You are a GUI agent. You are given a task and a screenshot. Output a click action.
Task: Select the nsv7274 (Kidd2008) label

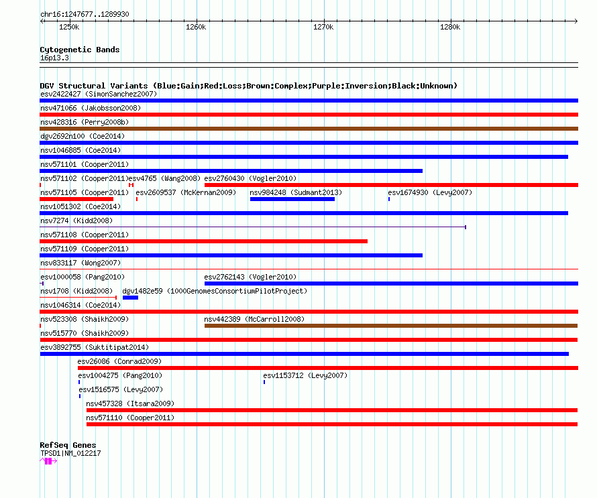(x=76, y=221)
